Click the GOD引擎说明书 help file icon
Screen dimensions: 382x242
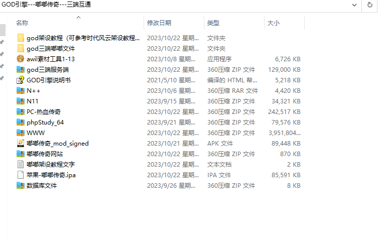(21, 80)
